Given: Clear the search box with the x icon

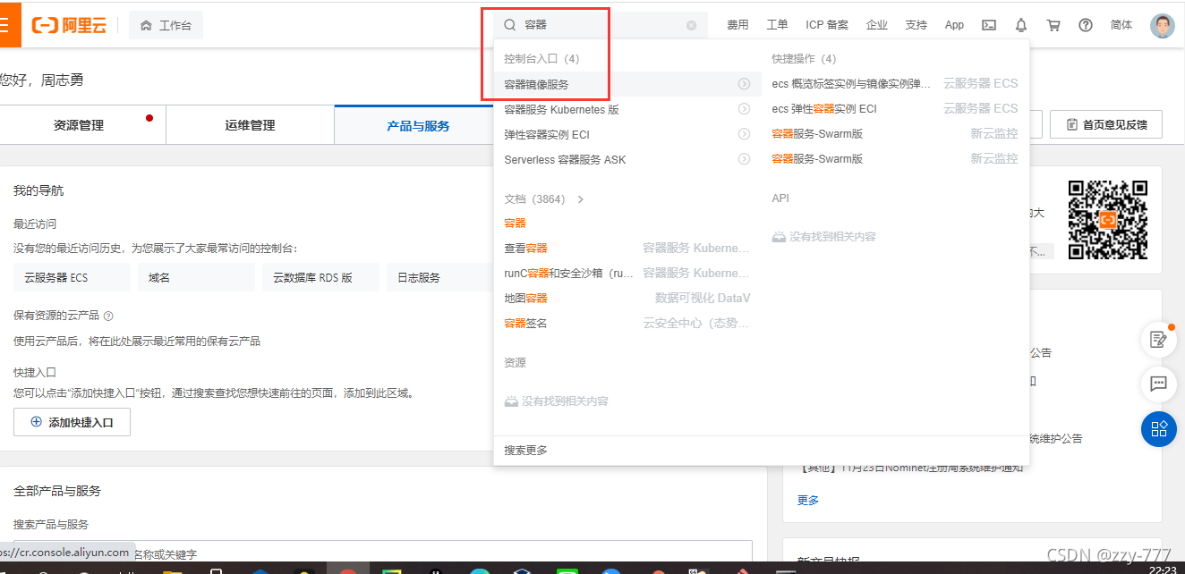Looking at the screenshot, I should [690, 25].
